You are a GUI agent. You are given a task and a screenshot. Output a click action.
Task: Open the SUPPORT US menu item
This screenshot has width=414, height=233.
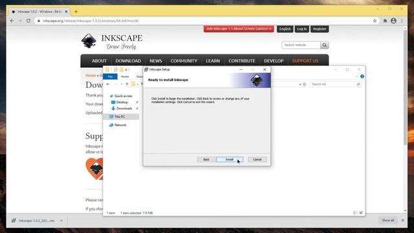305,61
